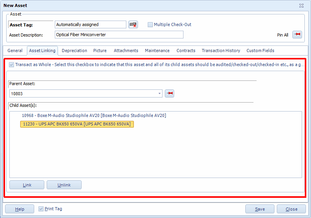Click the Asset Description input field

tap(119, 35)
